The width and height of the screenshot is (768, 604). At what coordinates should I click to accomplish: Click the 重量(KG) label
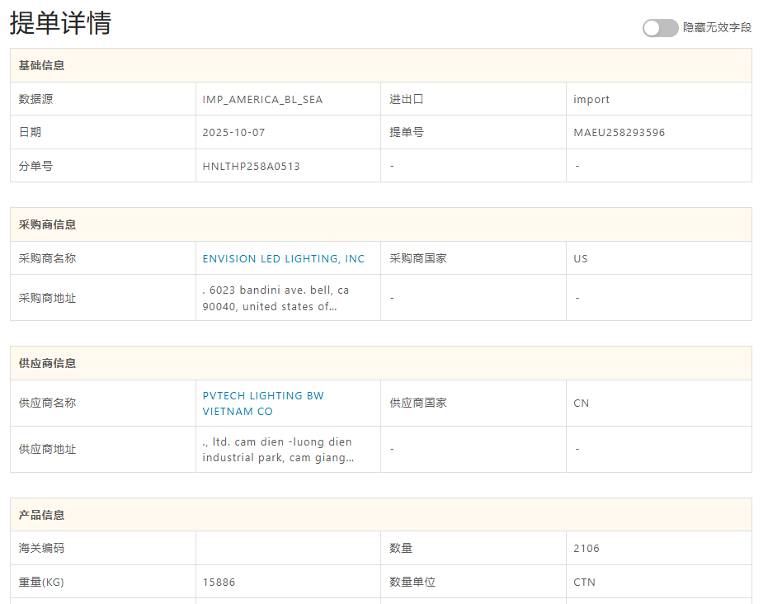coord(41,583)
